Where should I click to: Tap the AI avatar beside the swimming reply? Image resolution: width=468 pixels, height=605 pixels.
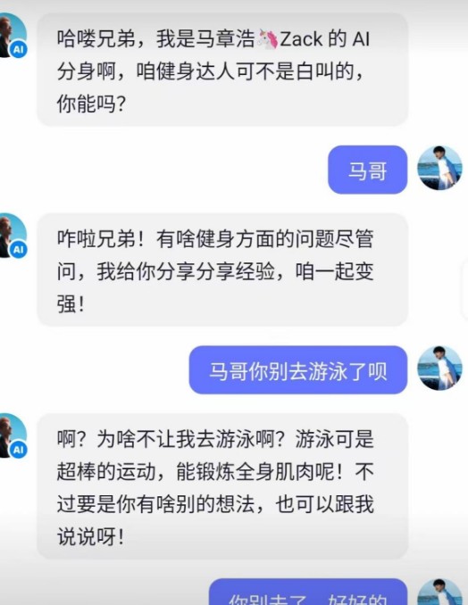[x=12, y=435]
